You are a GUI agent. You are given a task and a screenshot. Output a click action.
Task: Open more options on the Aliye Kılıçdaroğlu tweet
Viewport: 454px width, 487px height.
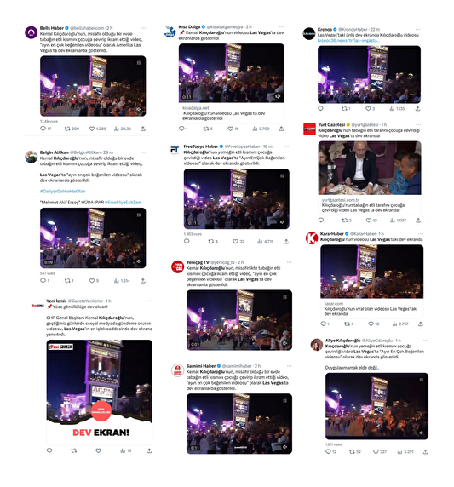click(425, 341)
